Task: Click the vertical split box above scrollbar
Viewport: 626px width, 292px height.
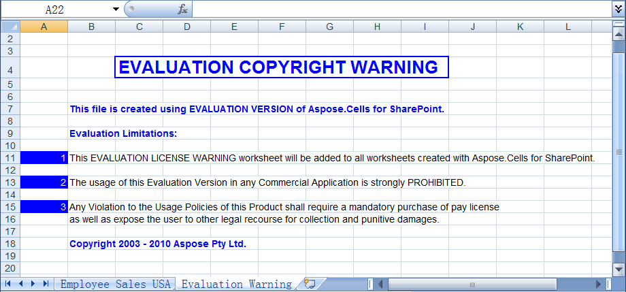Action: pyautogui.click(x=619, y=25)
